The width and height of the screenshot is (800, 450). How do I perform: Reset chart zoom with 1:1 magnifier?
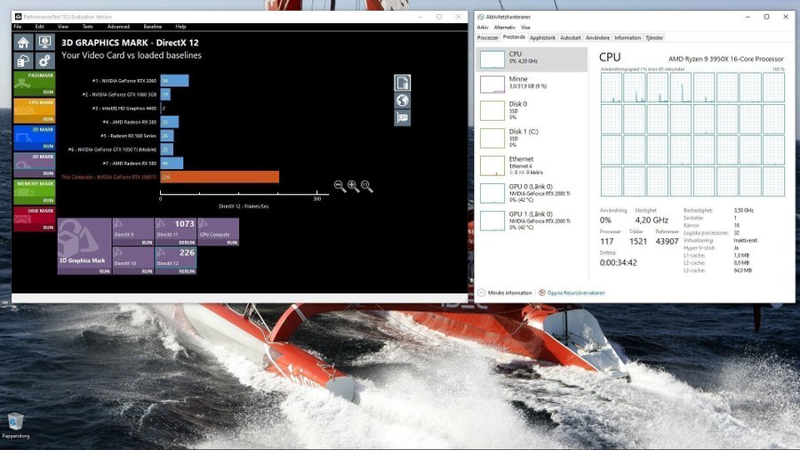coord(366,186)
